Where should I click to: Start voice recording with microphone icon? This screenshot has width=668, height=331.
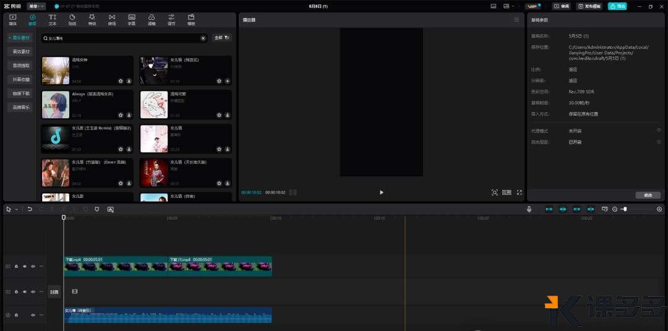(529, 209)
